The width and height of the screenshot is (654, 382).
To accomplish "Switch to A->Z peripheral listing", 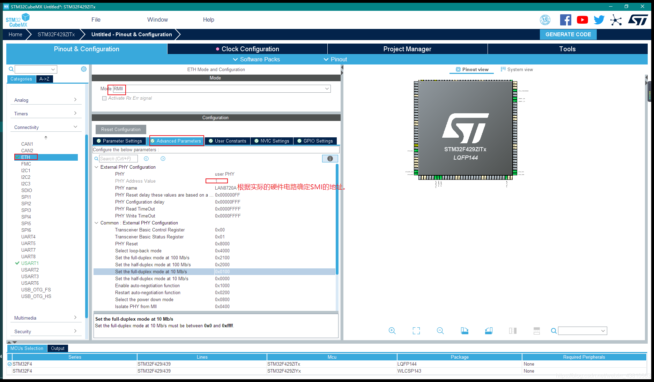I will click(44, 79).
